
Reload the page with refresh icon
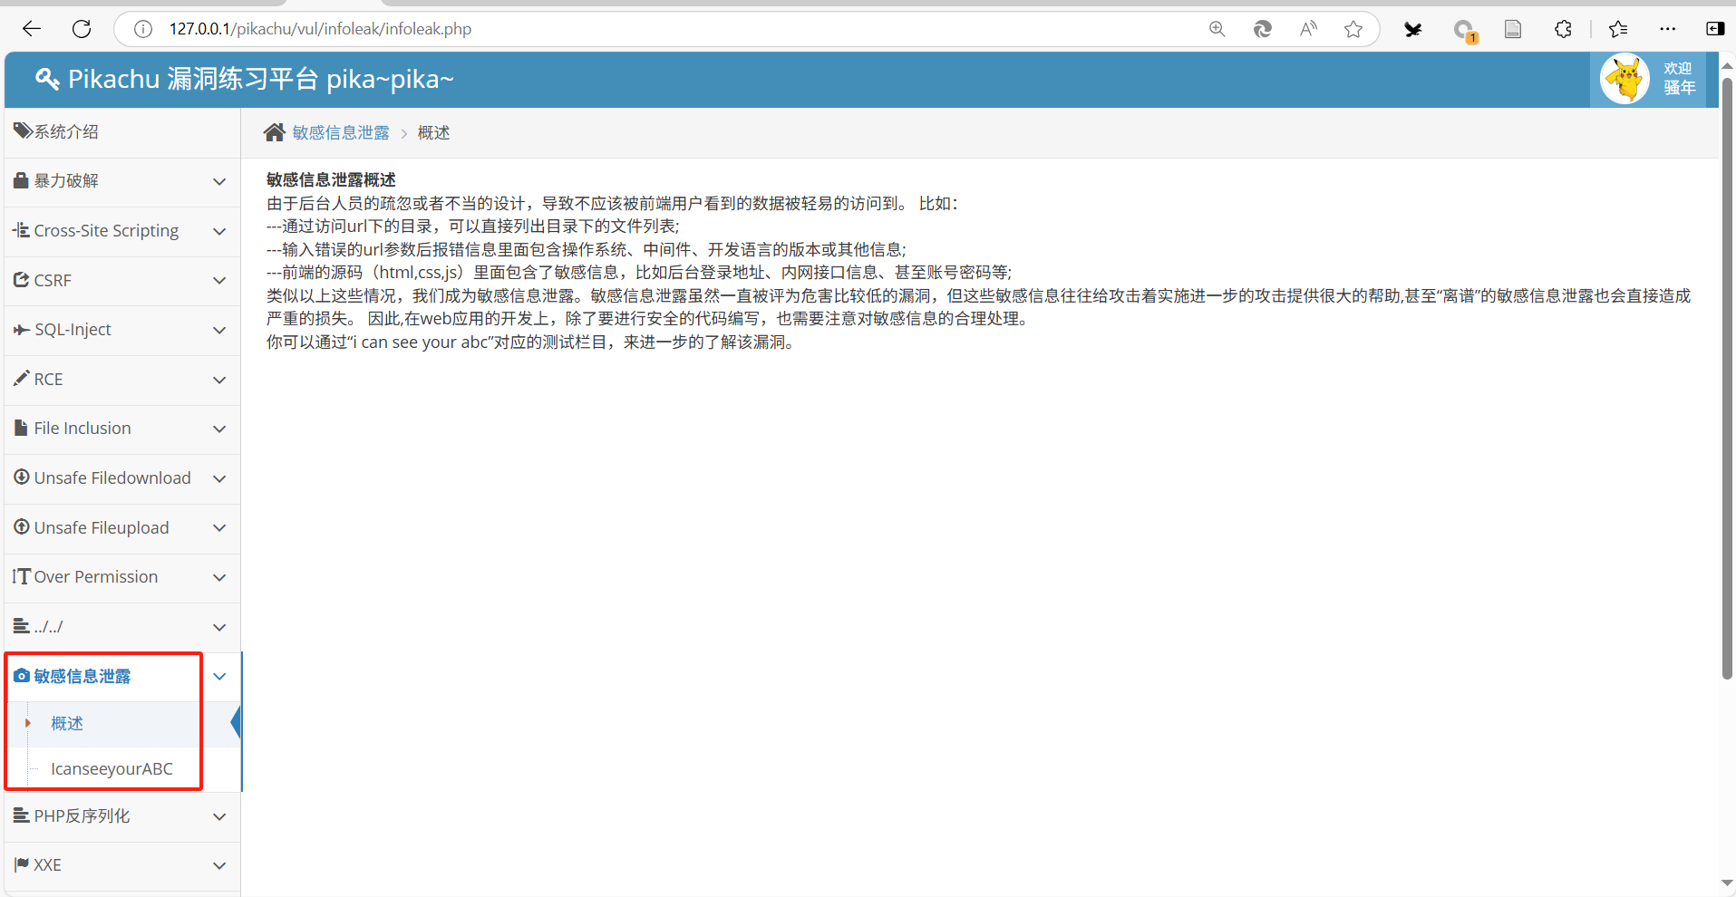point(82,29)
